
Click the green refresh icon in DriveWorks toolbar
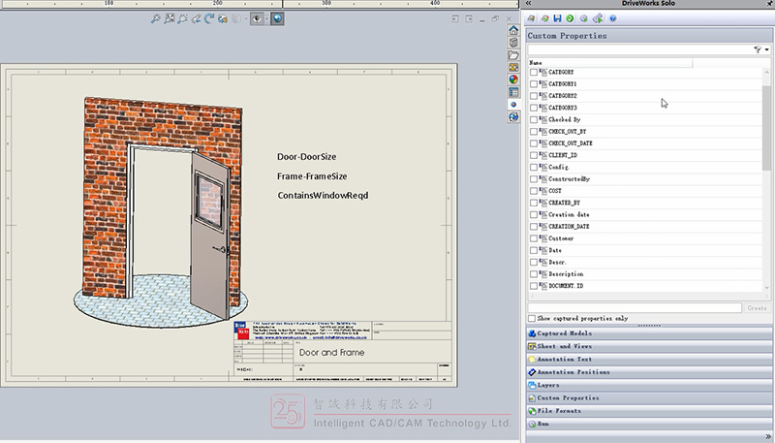tap(570, 18)
